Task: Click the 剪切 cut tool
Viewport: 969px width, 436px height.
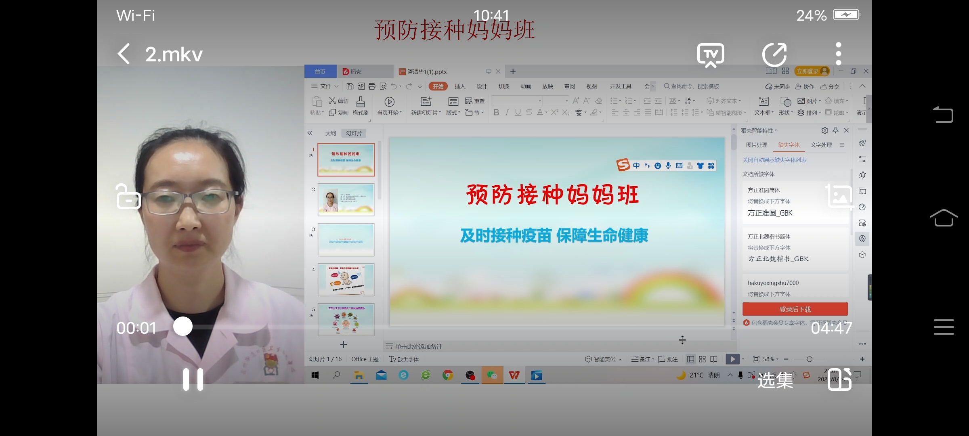Action: (x=338, y=101)
